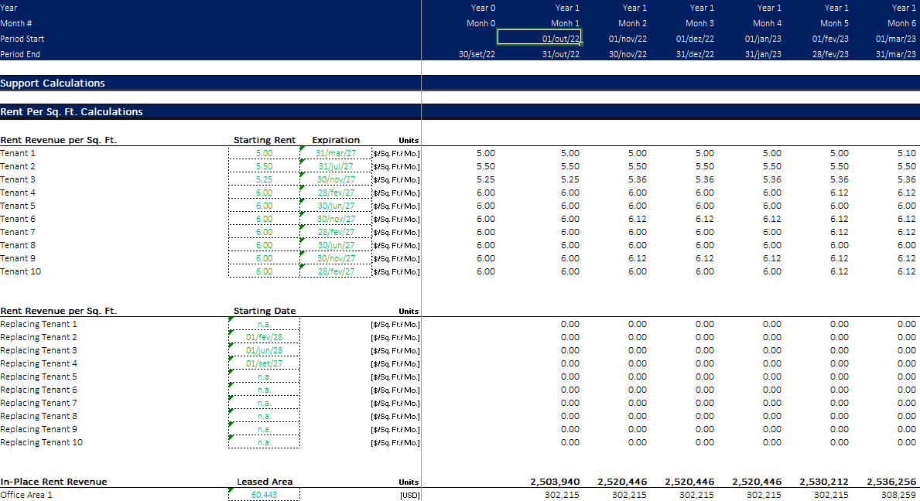This screenshot has width=920, height=501.
Task: Select Tenant 3 starting rent 5.25
Action: (x=264, y=179)
